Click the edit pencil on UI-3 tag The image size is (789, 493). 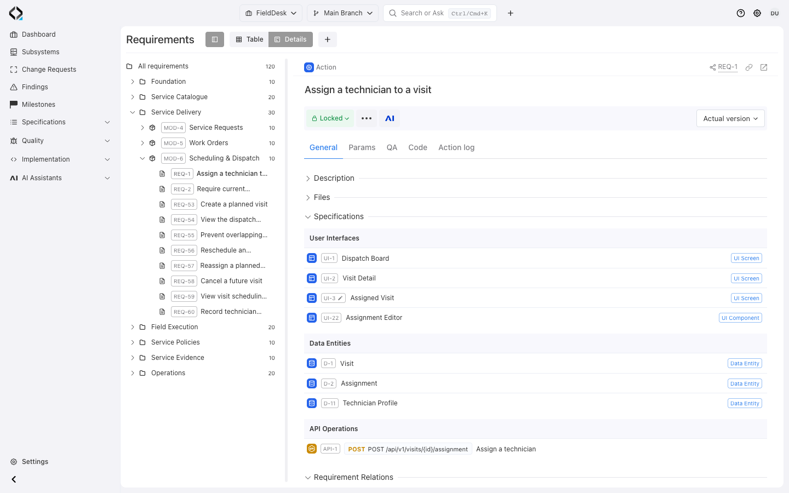(x=340, y=298)
